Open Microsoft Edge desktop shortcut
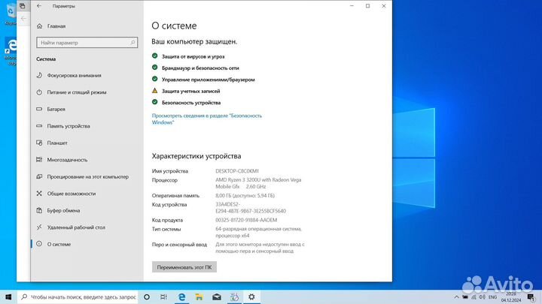 click(11, 52)
